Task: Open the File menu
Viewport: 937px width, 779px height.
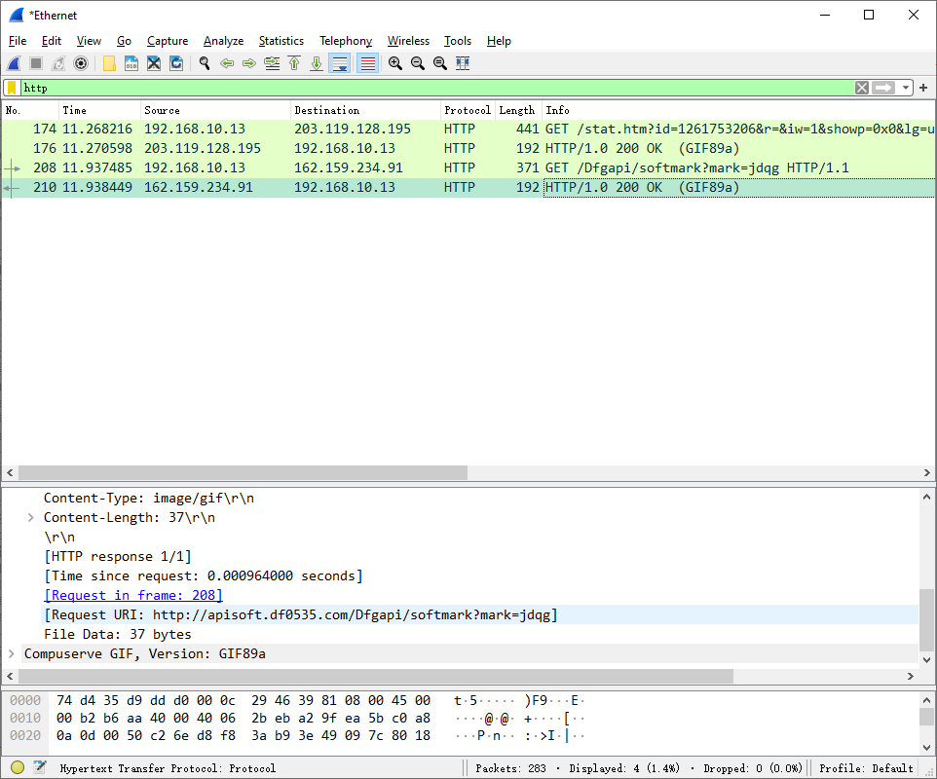Action: pyautogui.click(x=18, y=41)
